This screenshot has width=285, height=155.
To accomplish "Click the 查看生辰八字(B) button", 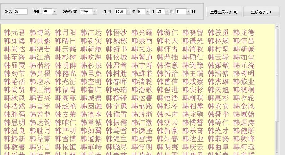I will [224, 12].
